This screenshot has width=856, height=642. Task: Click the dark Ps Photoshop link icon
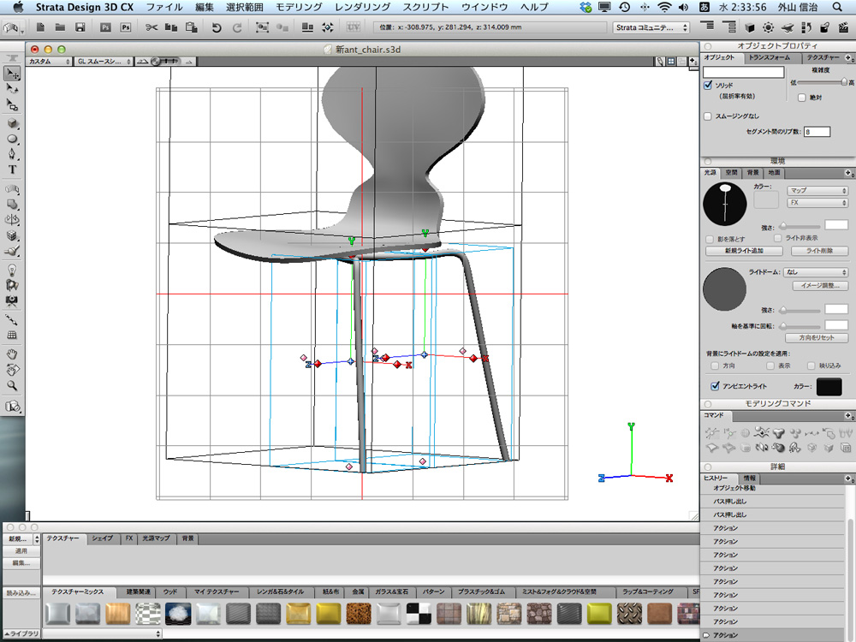pyautogui.click(x=105, y=27)
